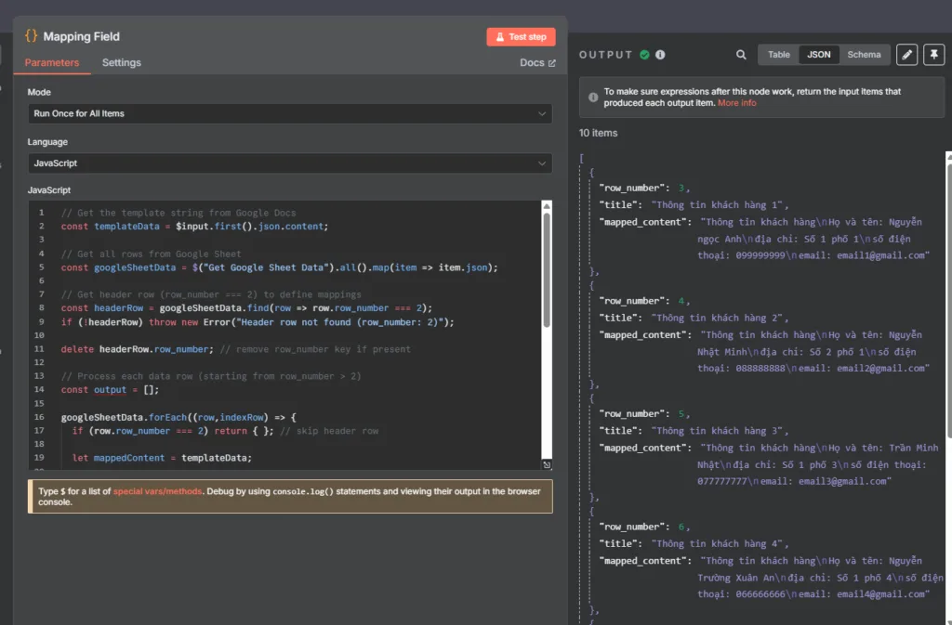The width and height of the screenshot is (952, 625).
Task: Switch output view to Schema
Action: [x=864, y=55]
